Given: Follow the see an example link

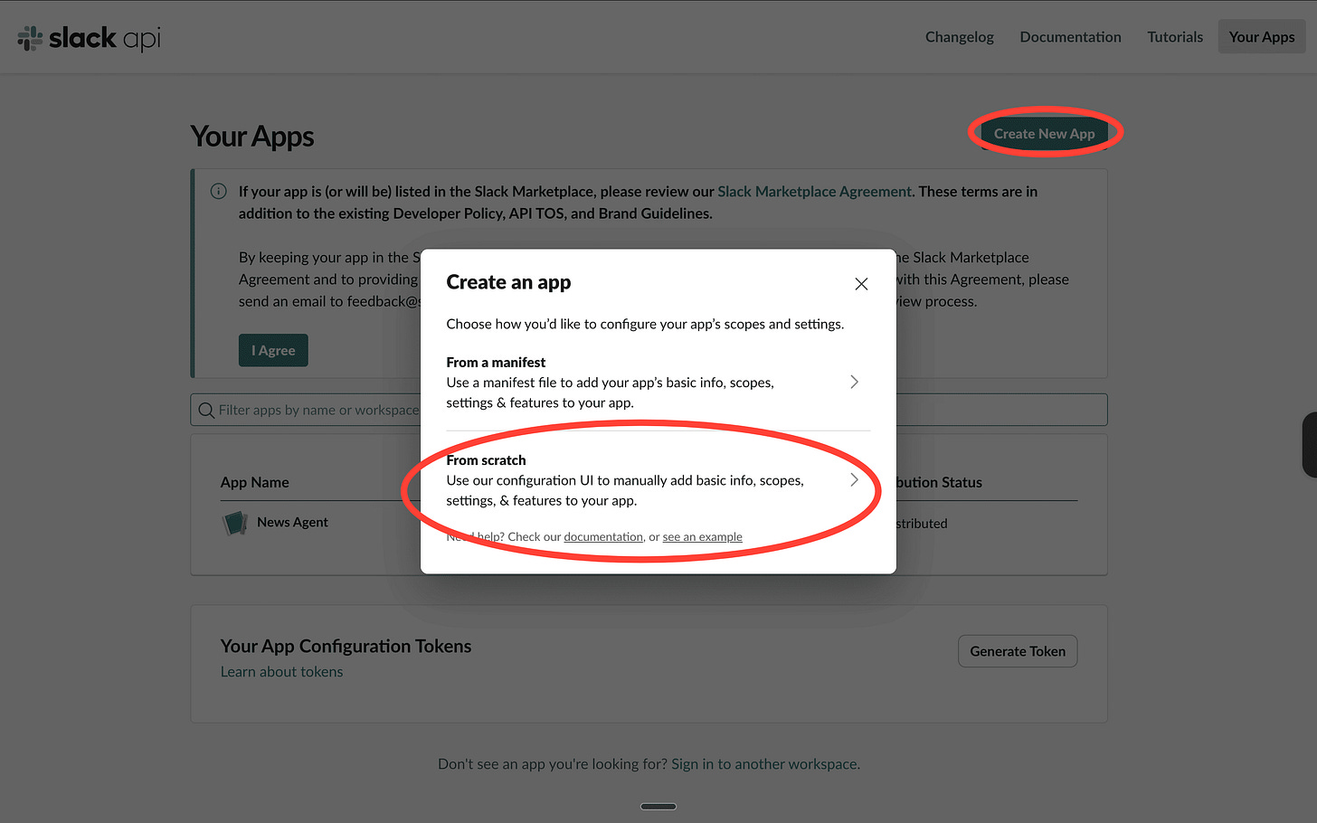Looking at the screenshot, I should tap(702, 537).
